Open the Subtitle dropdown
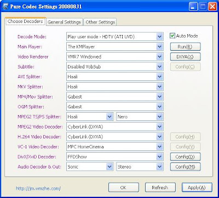Screen dimensions: 219x198 (115, 67)
